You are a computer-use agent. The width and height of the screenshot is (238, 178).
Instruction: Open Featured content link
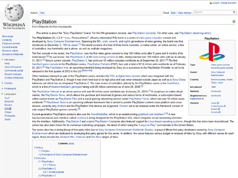click(11, 43)
